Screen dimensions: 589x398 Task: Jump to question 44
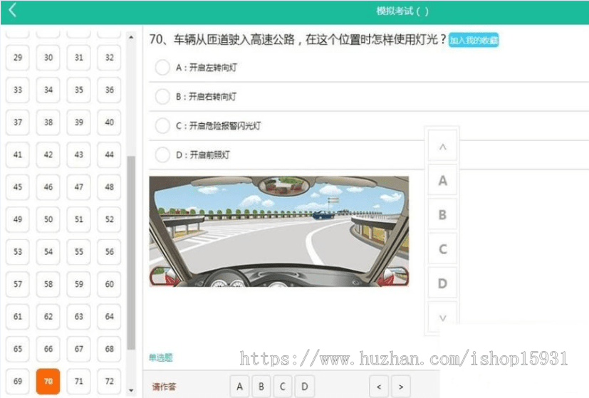(x=109, y=155)
